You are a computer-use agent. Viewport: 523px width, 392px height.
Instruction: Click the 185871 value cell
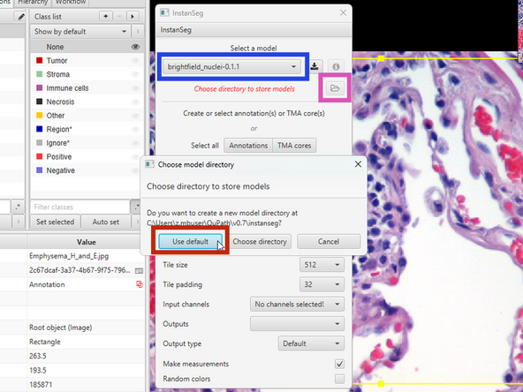pyautogui.click(x=86, y=384)
